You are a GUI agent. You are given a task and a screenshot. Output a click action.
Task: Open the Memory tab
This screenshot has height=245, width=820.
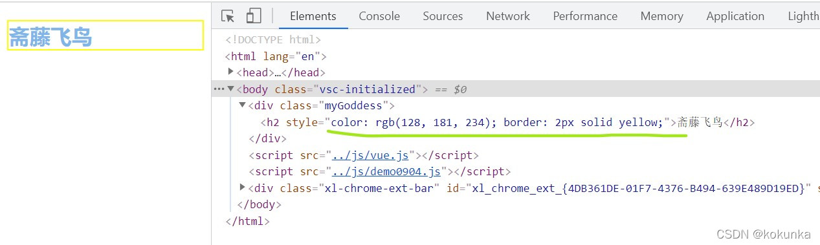[661, 16]
